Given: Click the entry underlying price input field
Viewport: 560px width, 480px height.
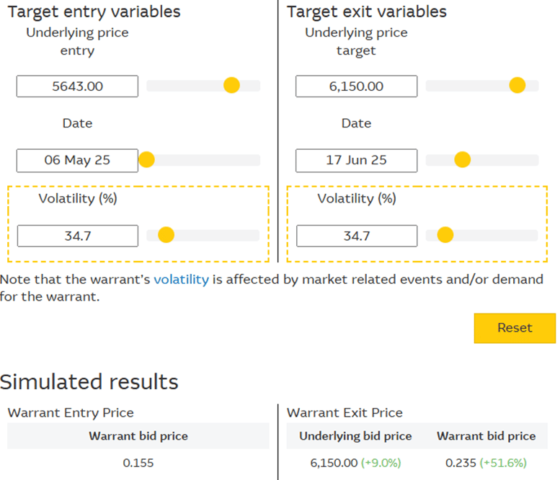Looking at the screenshot, I should (x=77, y=86).
